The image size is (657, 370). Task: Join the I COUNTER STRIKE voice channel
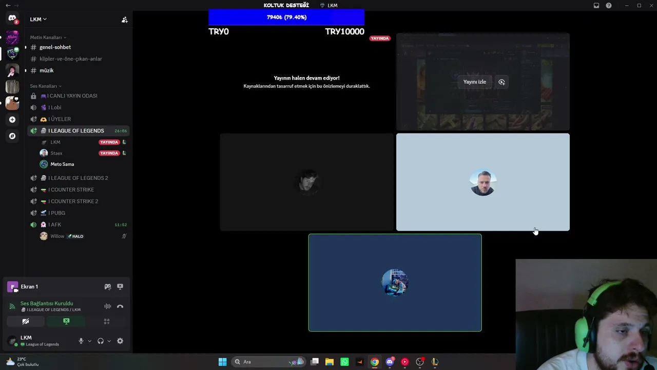(79, 190)
